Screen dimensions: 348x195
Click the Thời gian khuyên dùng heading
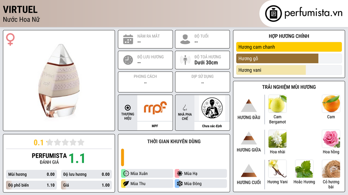tap(174, 141)
